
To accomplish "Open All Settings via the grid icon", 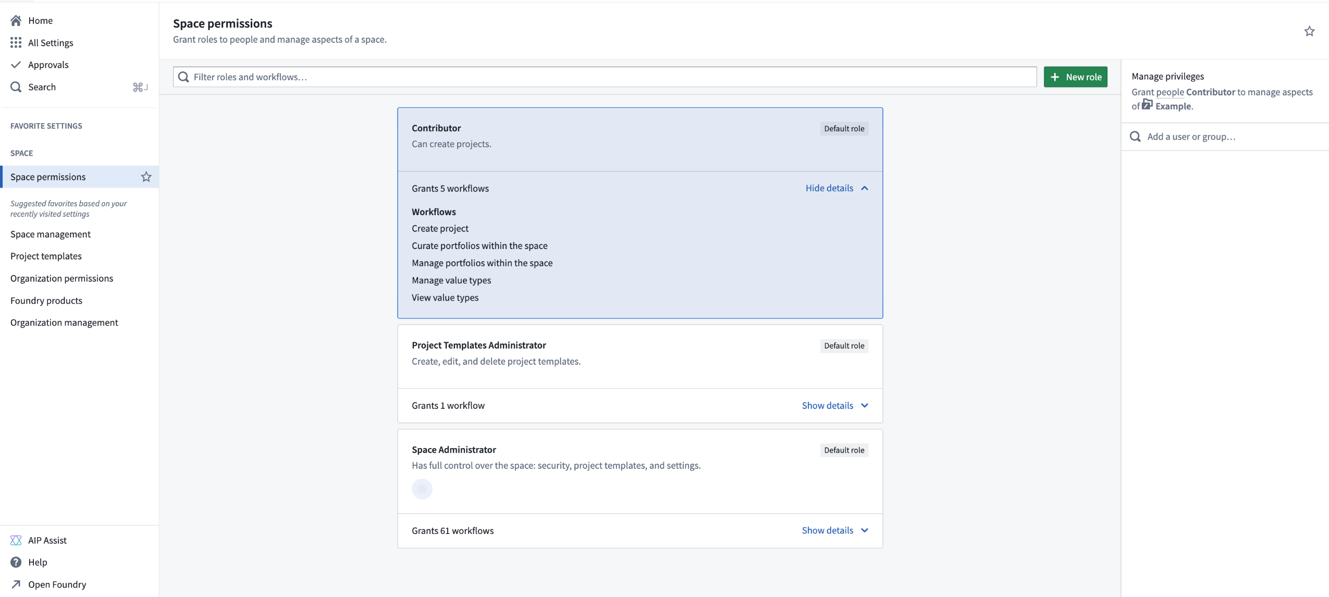I will click(16, 42).
